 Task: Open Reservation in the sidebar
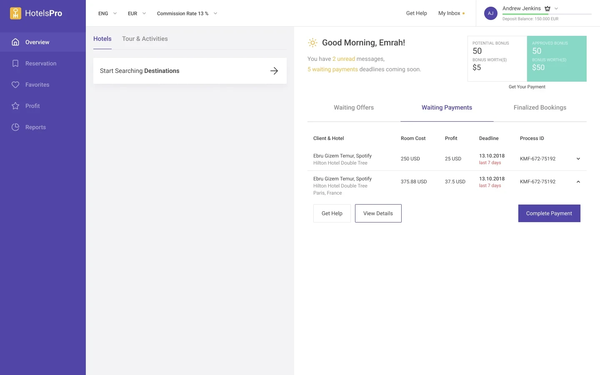point(43,63)
